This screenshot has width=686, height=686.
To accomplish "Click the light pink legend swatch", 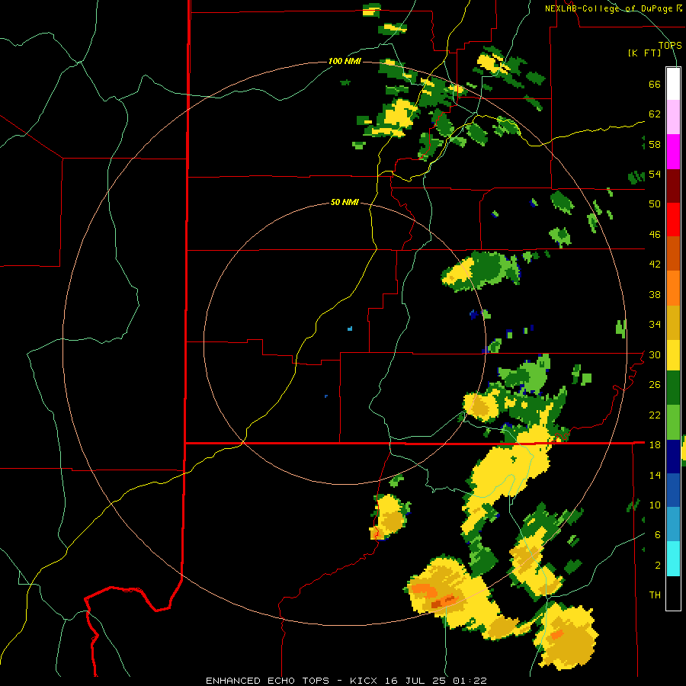I will [x=673, y=117].
